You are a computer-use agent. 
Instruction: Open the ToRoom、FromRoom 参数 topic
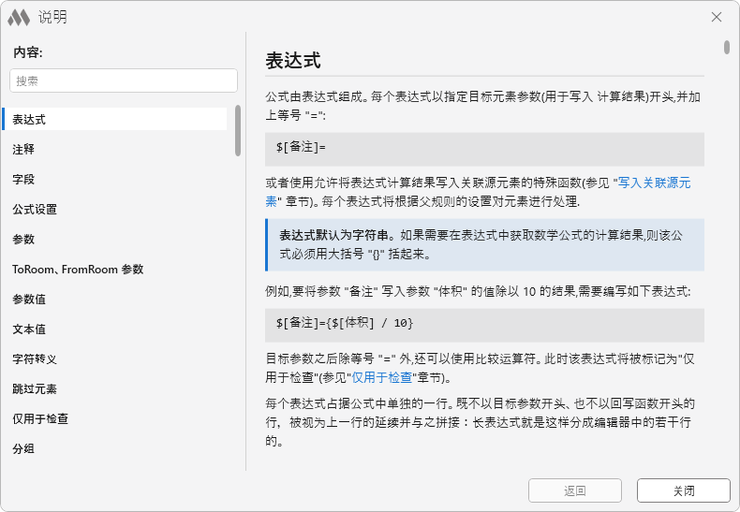(x=114, y=269)
